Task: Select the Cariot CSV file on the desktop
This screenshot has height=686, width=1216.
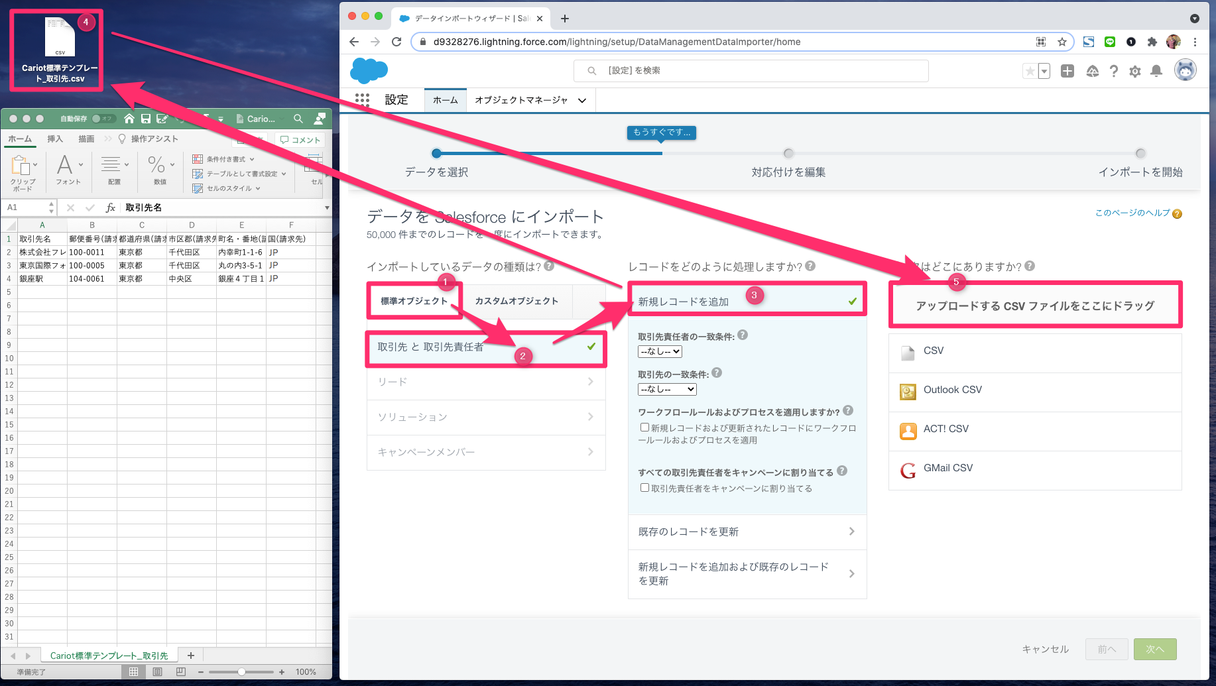Action: [x=60, y=50]
